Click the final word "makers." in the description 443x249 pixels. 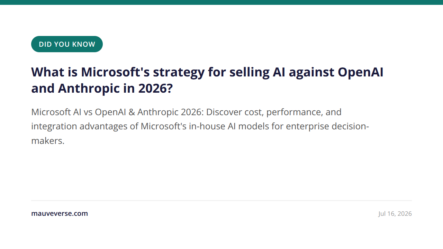click(x=48, y=141)
